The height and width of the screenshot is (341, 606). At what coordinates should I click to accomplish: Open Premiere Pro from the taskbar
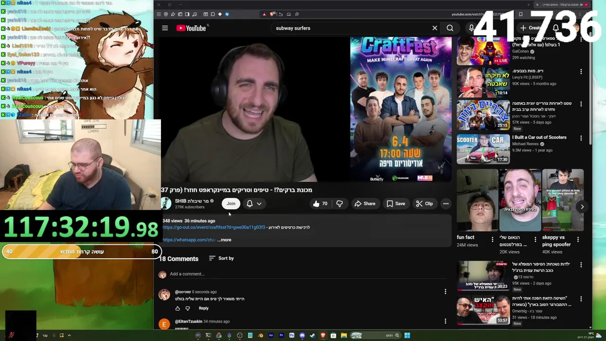point(281,335)
